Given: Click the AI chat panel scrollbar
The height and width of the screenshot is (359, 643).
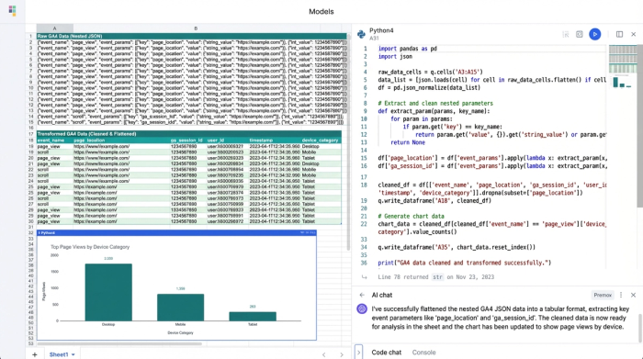Looking at the screenshot, I should [x=640, y=328].
